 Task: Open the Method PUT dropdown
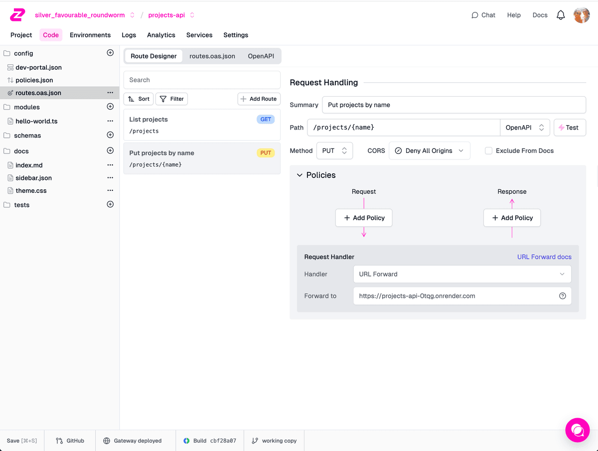334,150
